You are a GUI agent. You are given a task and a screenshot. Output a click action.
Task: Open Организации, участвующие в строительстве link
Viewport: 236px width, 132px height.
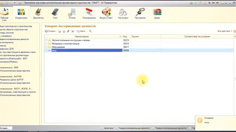point(18,92)
